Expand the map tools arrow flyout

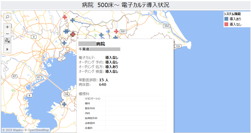(7, 49)
